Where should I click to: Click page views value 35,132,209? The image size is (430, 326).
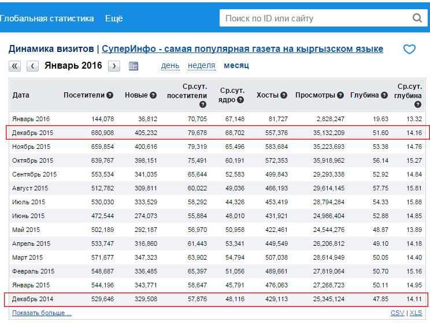click(328, 133)
